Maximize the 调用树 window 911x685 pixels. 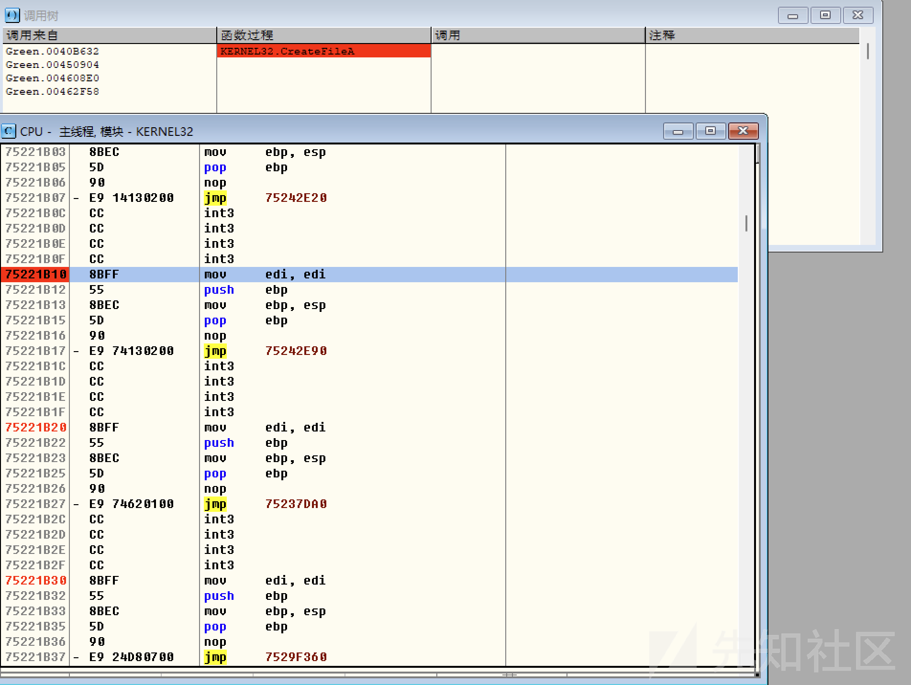[825, 15]
